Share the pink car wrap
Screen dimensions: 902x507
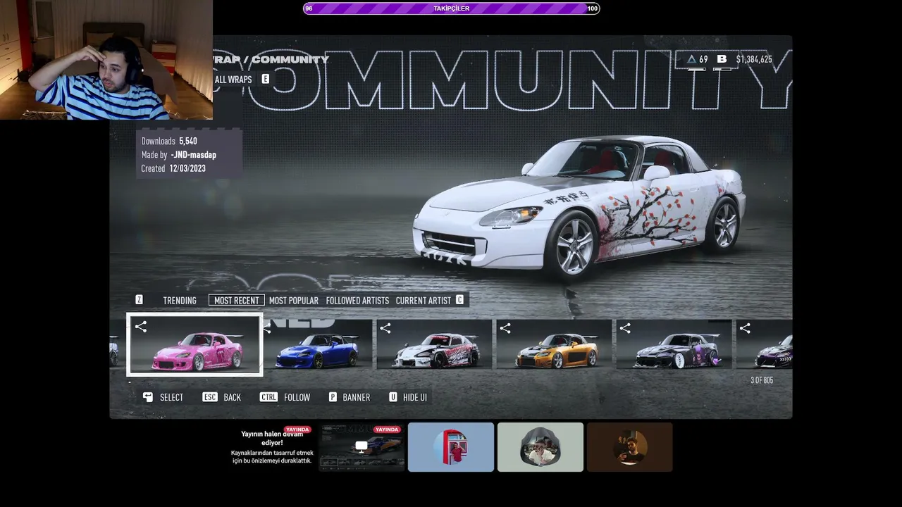coord(141,327)
